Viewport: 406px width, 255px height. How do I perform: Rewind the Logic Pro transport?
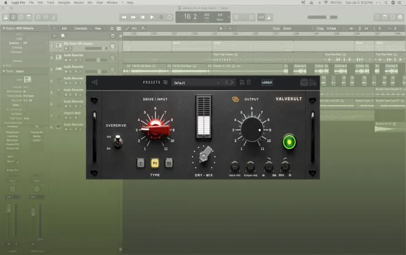click(124, 17)
